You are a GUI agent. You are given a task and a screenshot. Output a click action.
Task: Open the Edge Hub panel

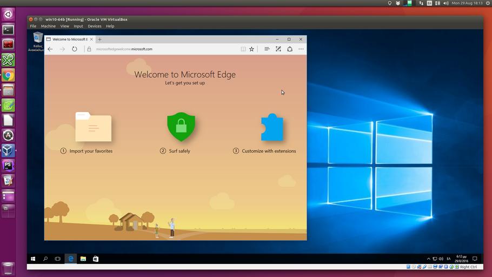pyautogui.click(x=267, y=49)
